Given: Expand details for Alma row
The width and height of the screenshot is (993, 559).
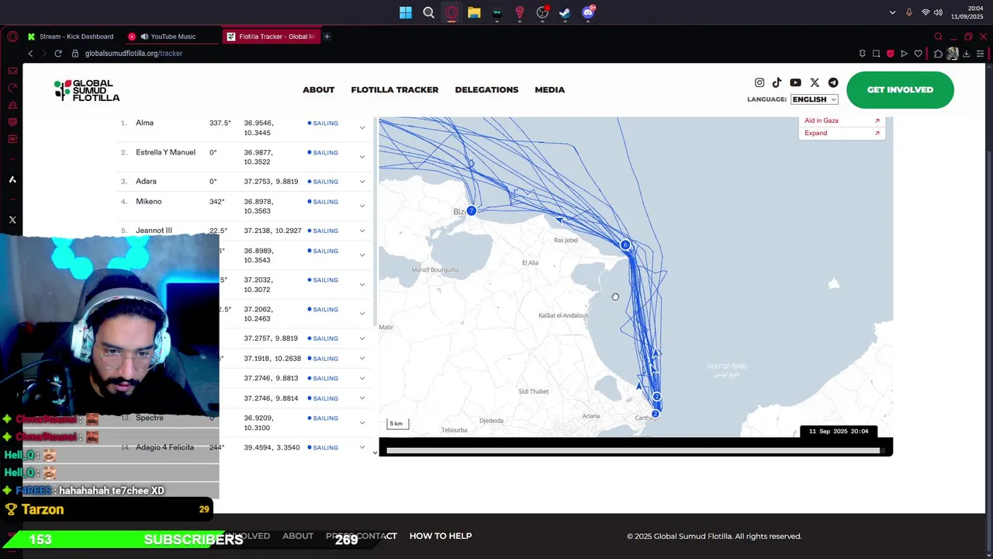Looking at the screenshot, I should click(362, 128).
